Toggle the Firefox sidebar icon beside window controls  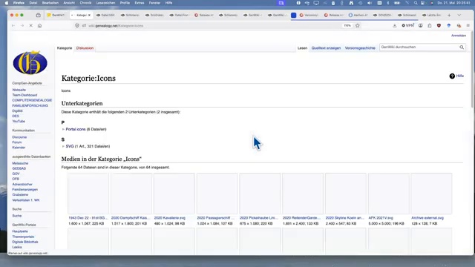point(38,15)
